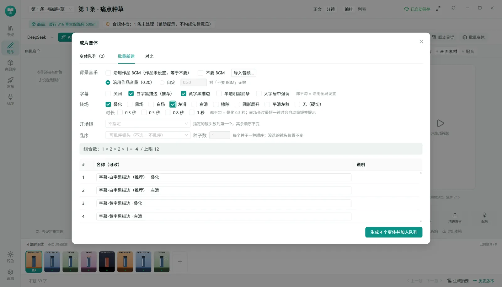This screenshot has height=287, width=502.
Task: Select the first storyboard thumbnail 镜1
Action: click(34, 262)
